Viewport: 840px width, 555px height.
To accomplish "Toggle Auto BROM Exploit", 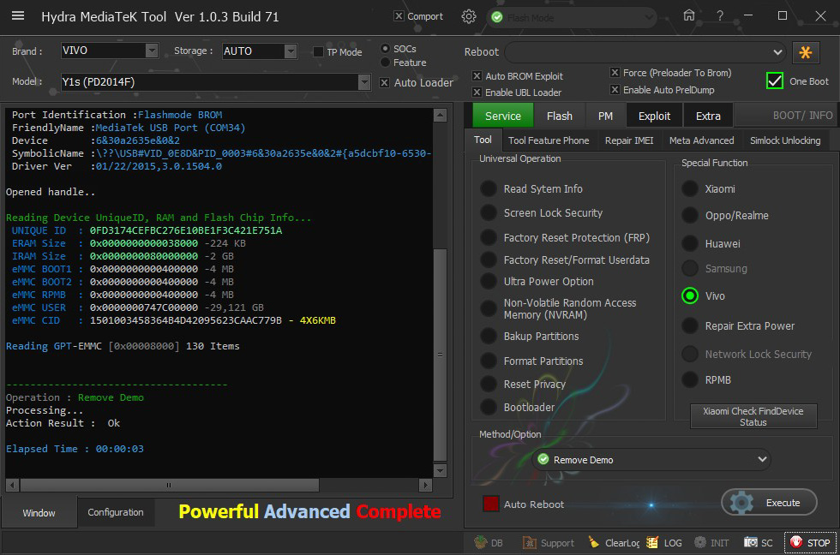I will pos(477,76).
